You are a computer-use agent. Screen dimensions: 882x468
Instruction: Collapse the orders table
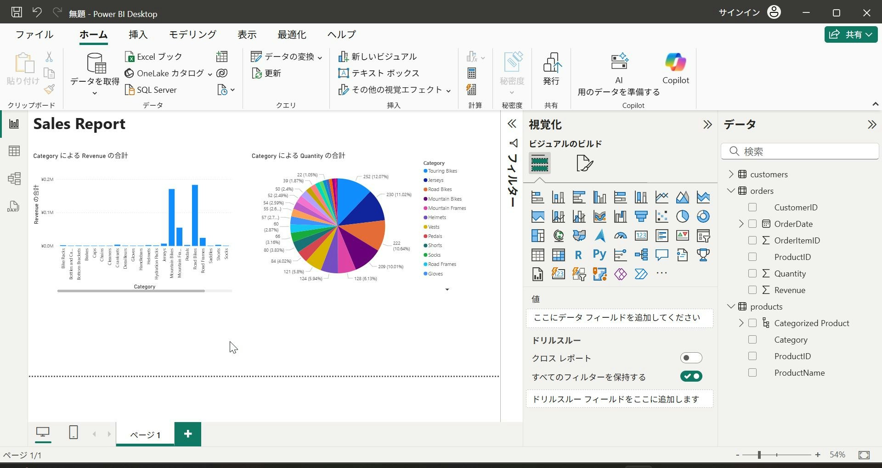(731, 191)
